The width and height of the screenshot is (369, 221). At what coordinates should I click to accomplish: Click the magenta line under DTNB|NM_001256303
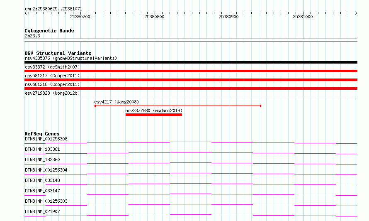point(191,204)
